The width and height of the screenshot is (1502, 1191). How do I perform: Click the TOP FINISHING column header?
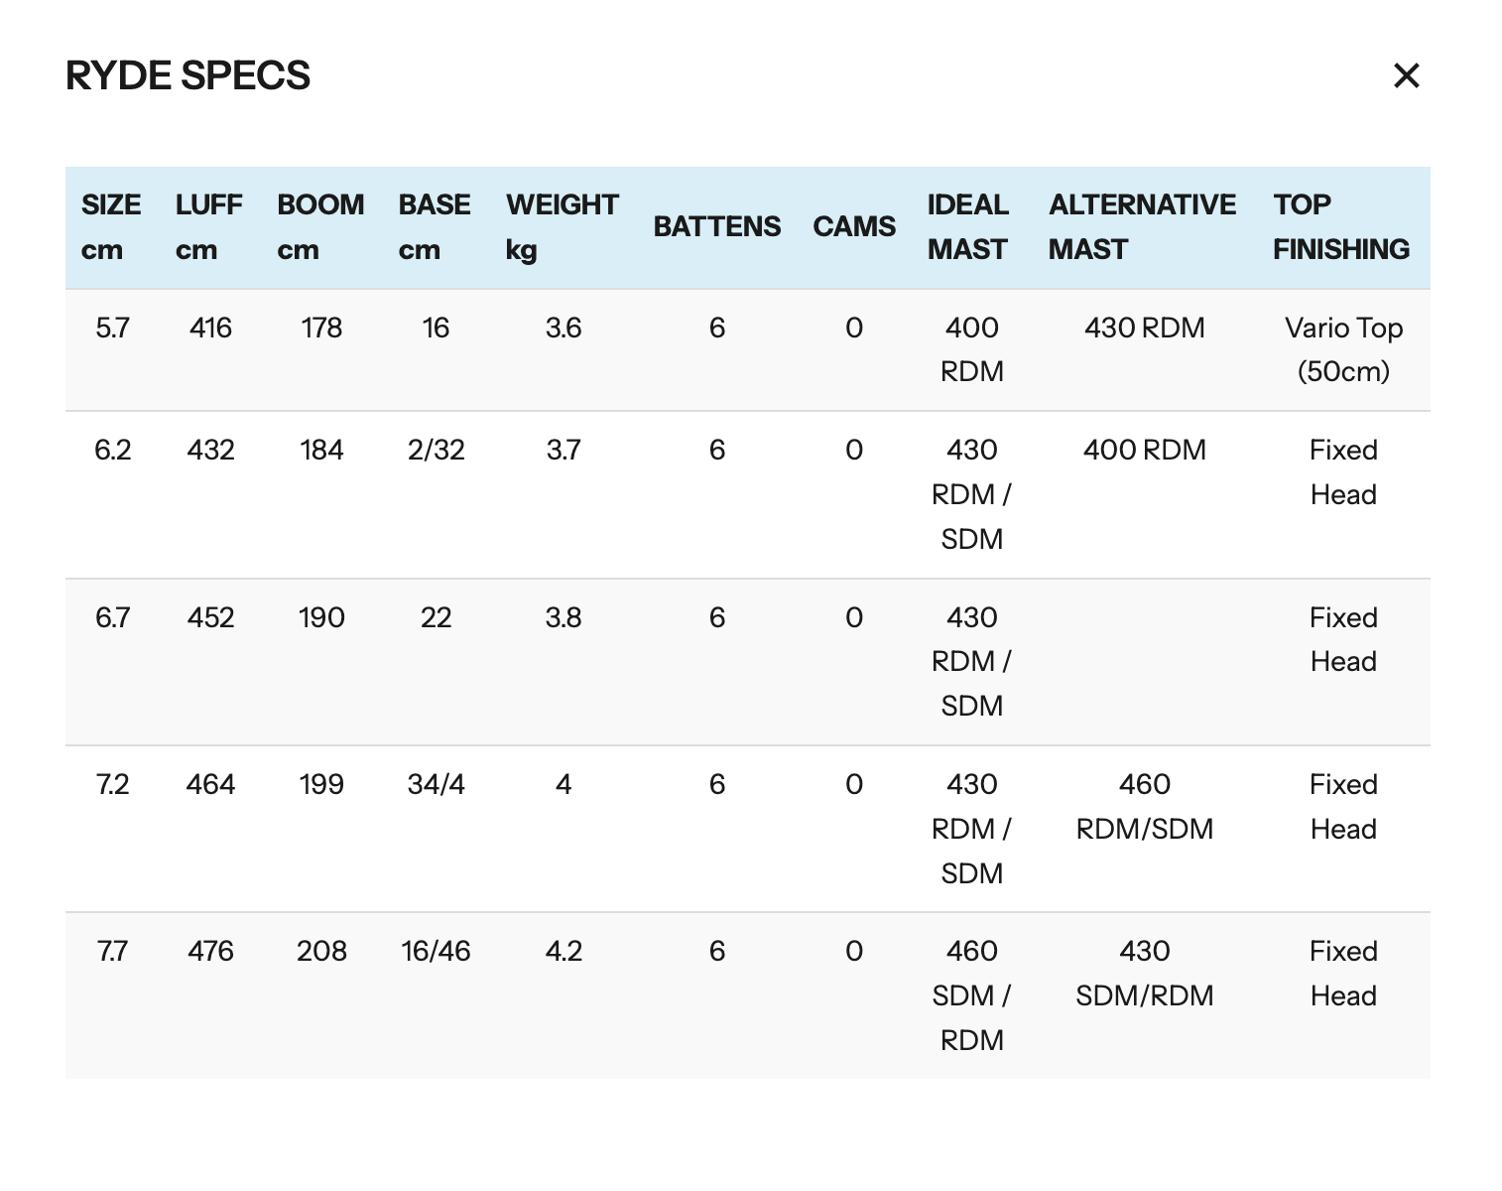click(1340, 227)
